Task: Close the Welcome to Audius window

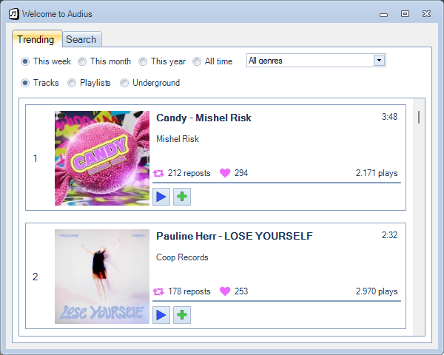Action: point(426,14)
